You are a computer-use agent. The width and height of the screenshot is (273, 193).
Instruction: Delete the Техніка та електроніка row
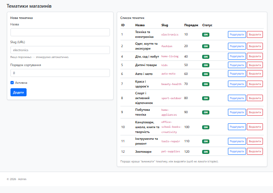tap(255, 35)
